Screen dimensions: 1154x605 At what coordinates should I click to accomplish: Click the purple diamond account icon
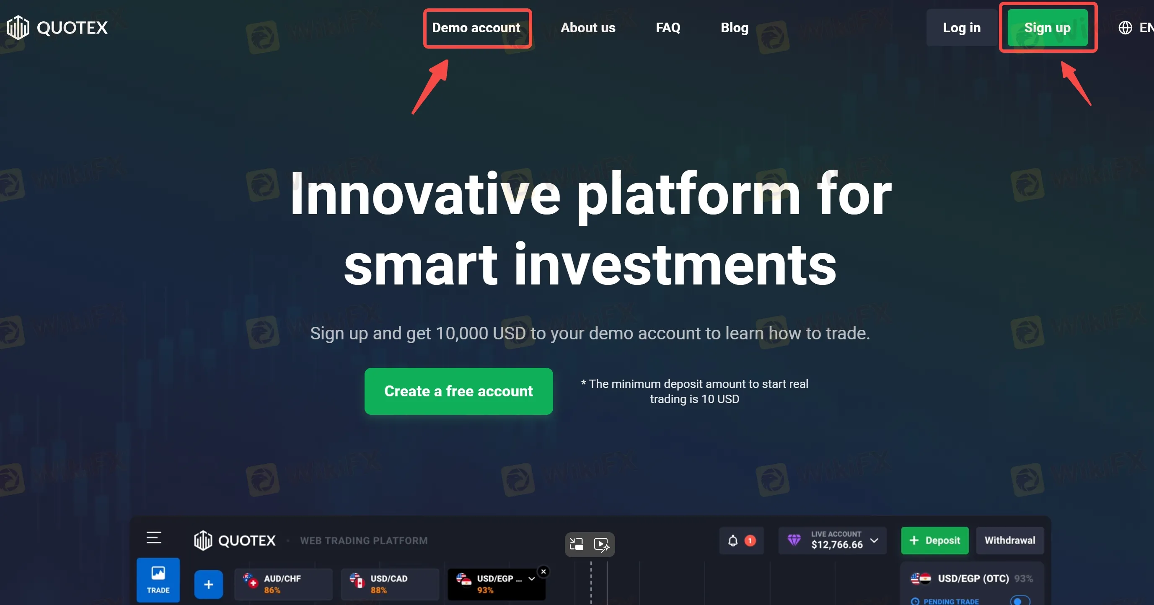(794, 540)
